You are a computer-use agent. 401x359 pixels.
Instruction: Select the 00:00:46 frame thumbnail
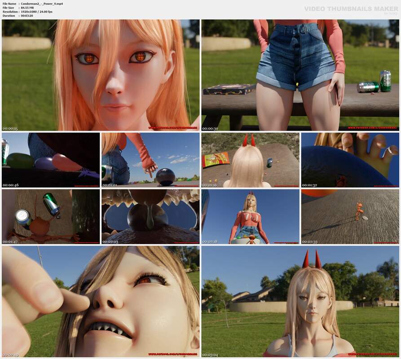(x=51, y=160)
